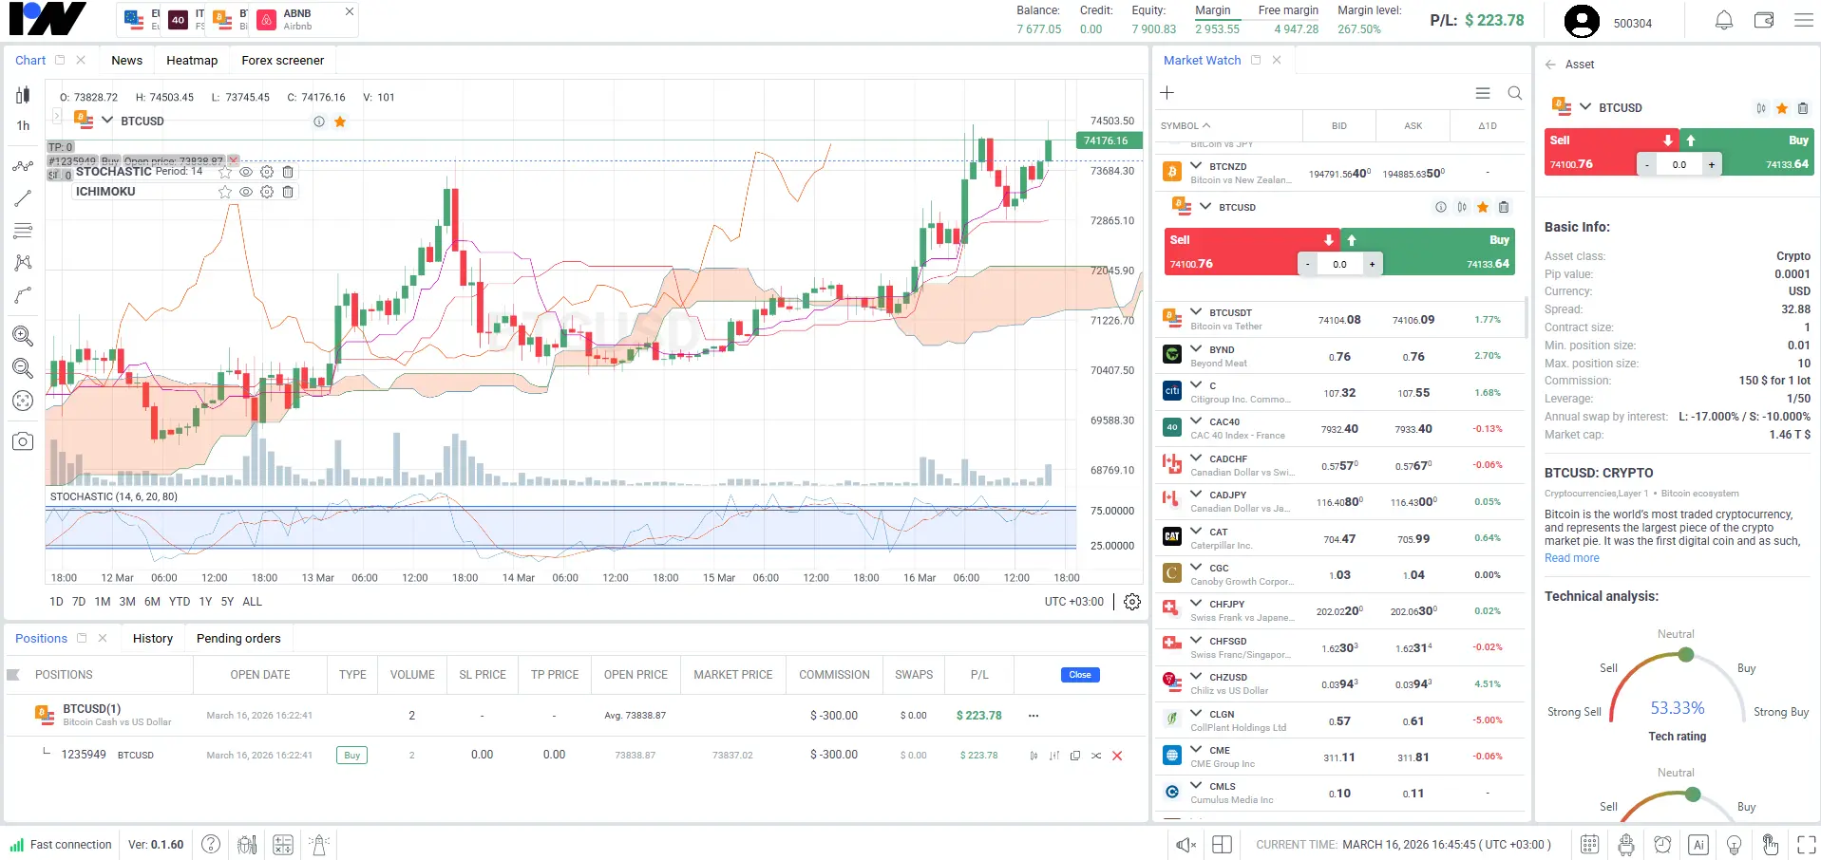Take a chart screenshot with camera icon
Viewport: 1821px width, 860px height.
pos(23,441)
